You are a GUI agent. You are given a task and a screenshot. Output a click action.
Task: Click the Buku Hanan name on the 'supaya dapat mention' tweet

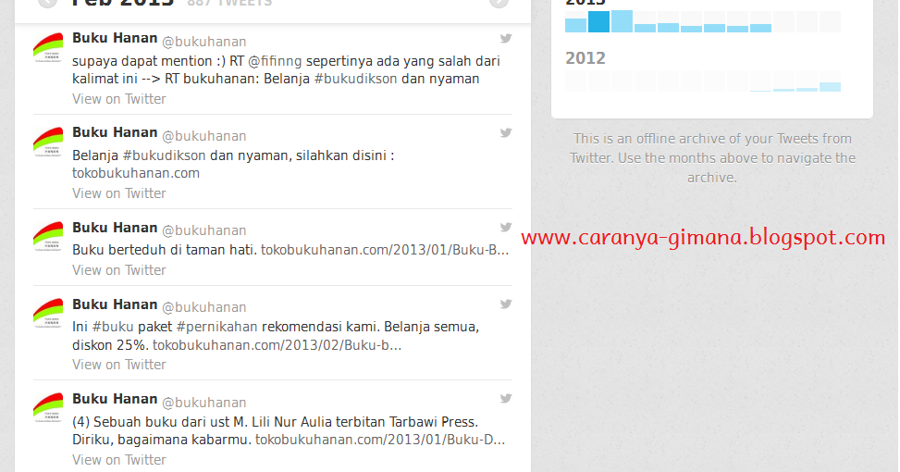coord(115,38)
